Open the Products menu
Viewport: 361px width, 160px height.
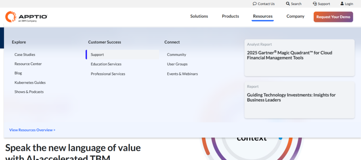pos(231,16)
